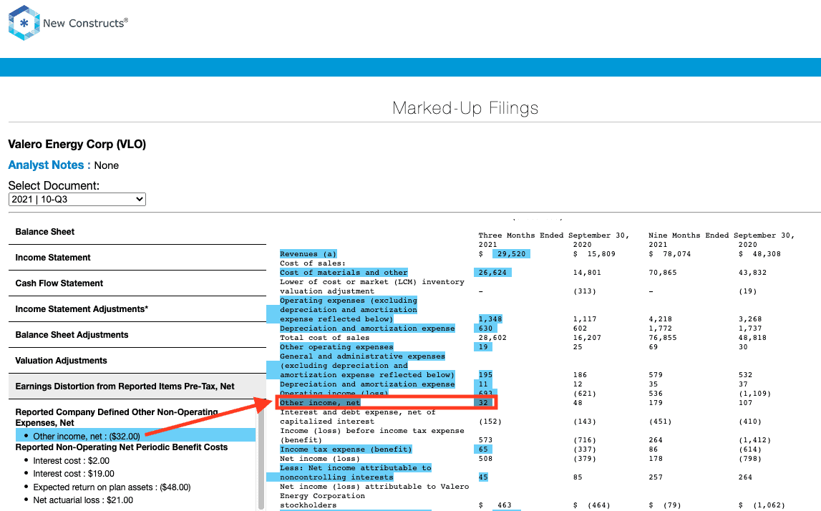This screenshot has width=821, height=511.
Task: Open Income Statement Adjustments* section
Action: (137, 309)
